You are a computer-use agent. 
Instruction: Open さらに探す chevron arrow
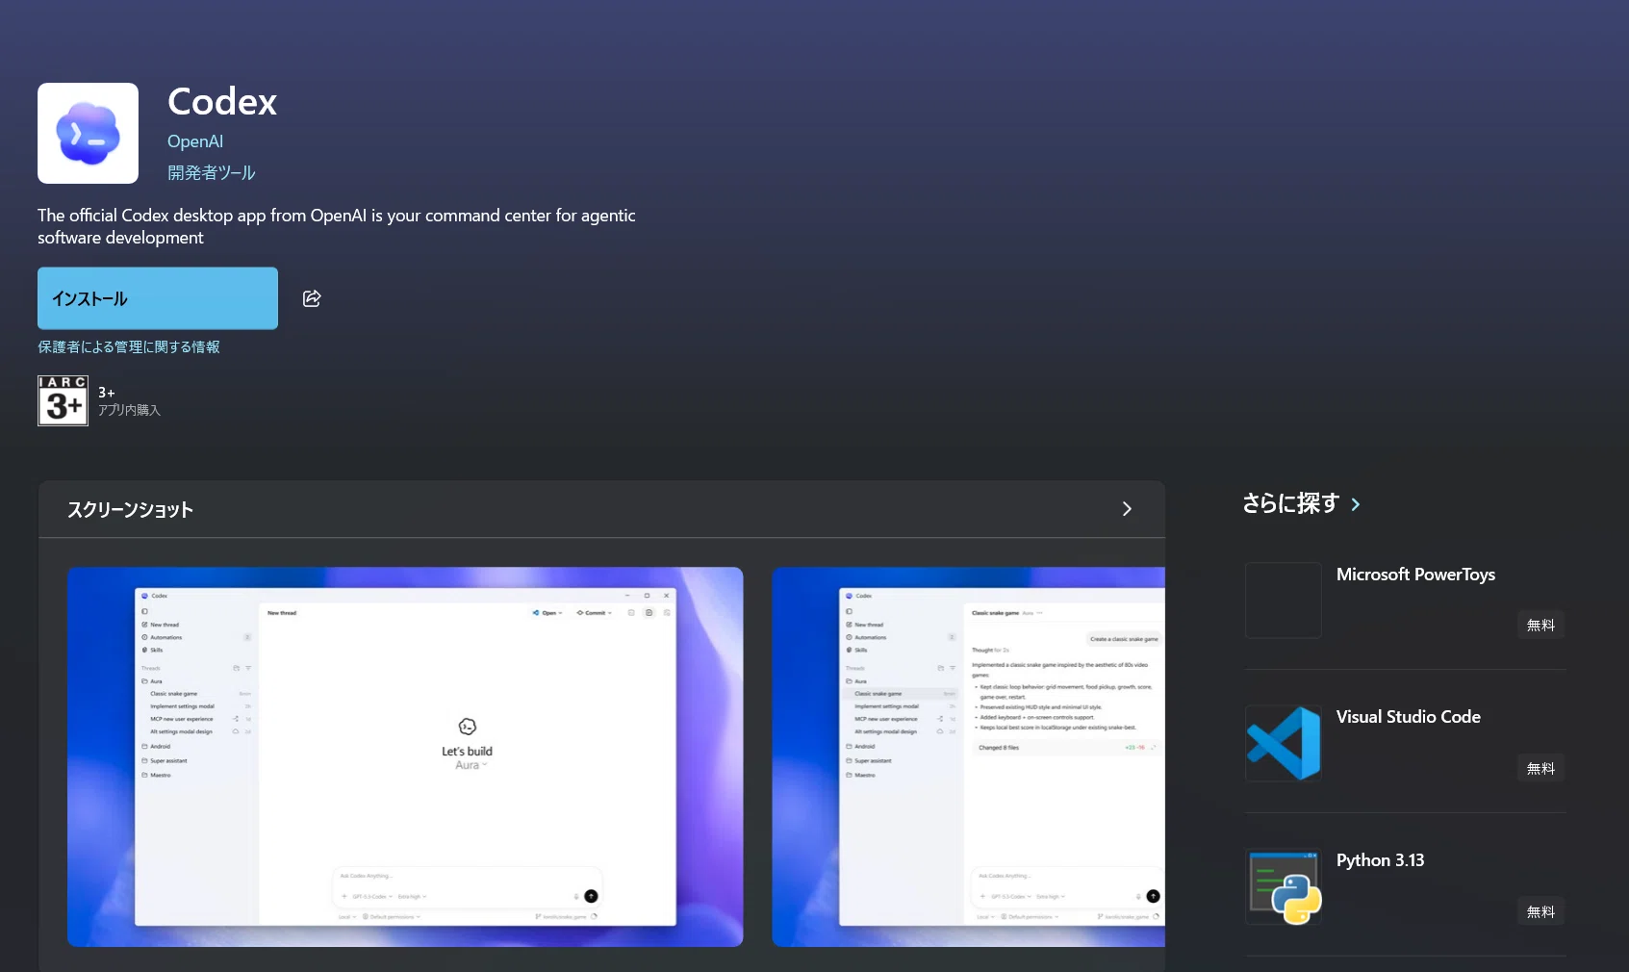[x=1356, y=504]
